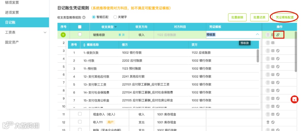This screenshot has height=131, width=303.
Task: Choose the 11-预付款 template
Action: tap(163, 69)
